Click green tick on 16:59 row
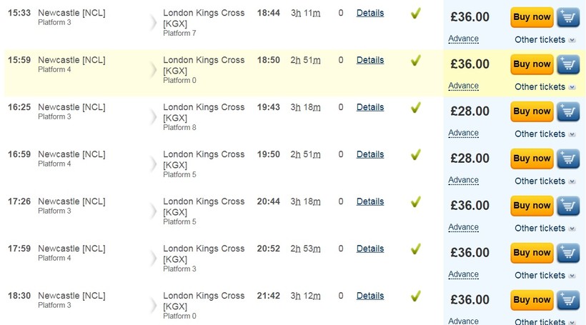Viewport: 586px width, 325px height. point(415,154)
